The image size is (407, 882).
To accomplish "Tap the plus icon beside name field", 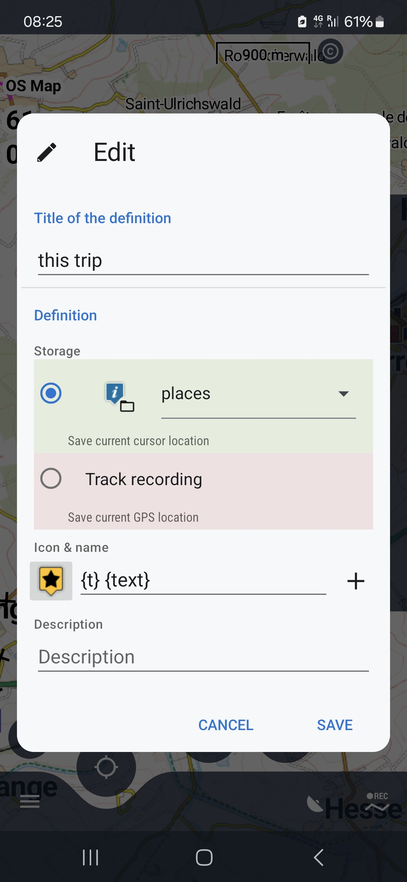I will [356, 581].
